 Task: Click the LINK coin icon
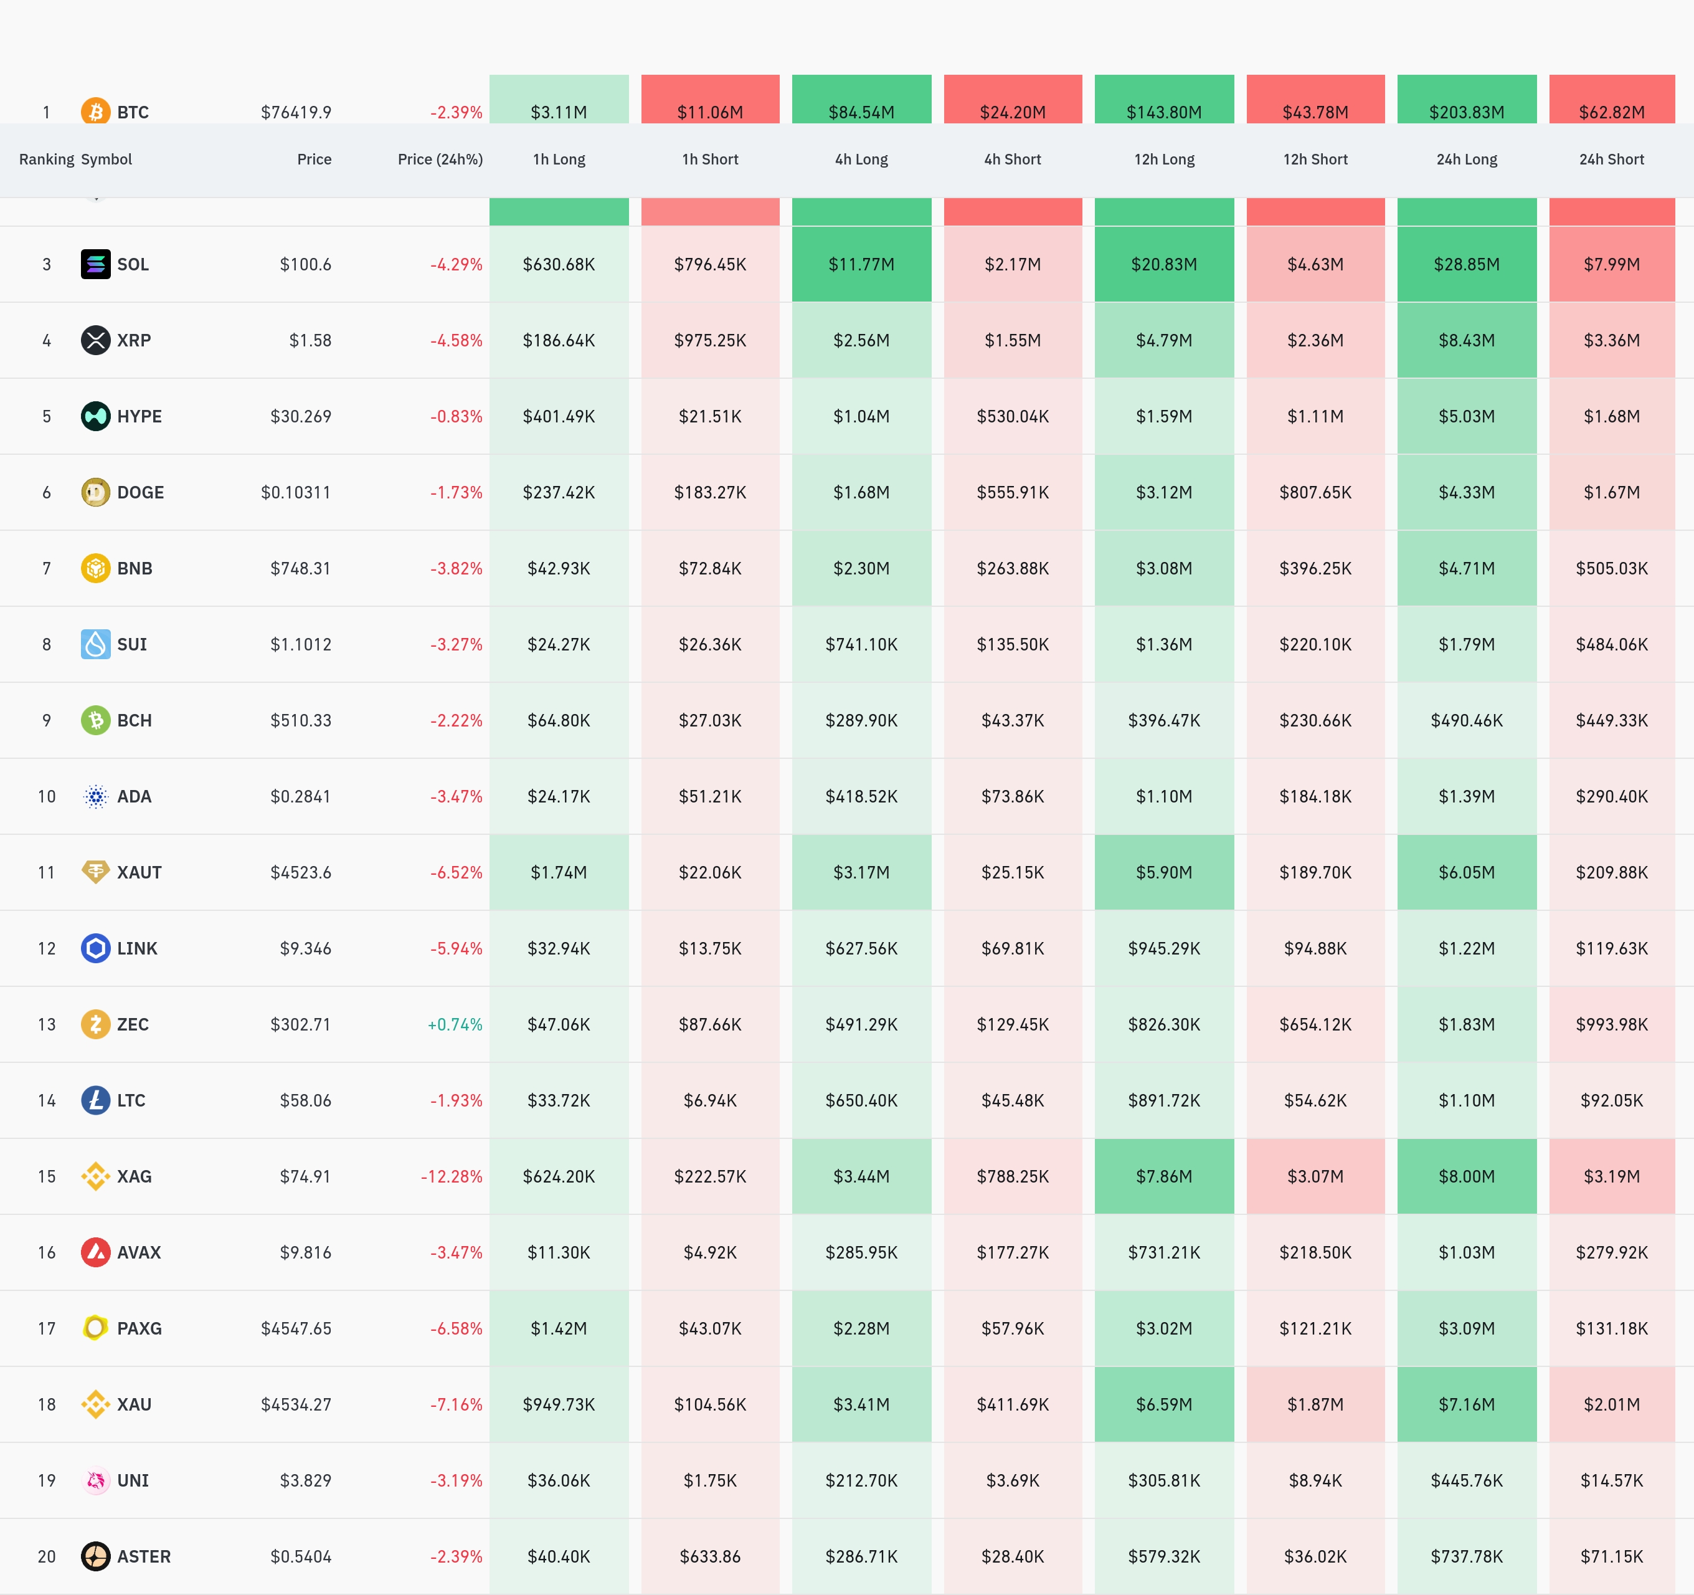click(x=95, y=948)
